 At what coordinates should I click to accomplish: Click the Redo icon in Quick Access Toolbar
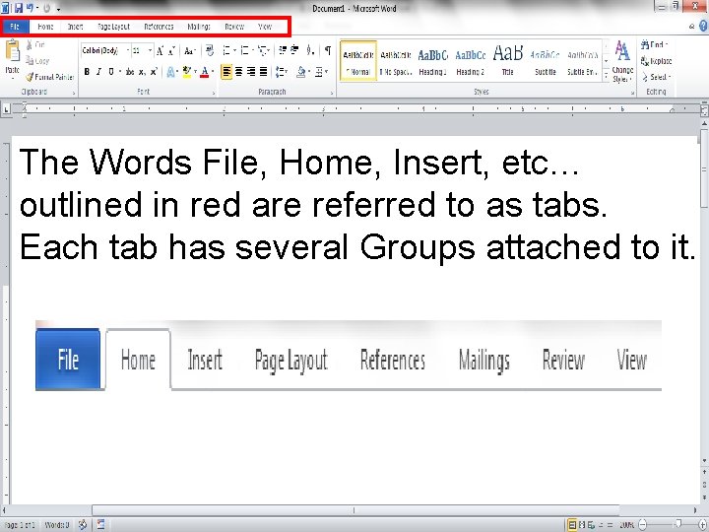click(x=46, y=8)
